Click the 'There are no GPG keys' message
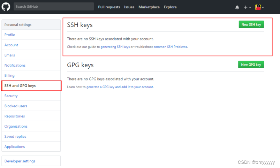Image resolution: width=280 pixels, height=168 pixels. [x=111, y=79]
